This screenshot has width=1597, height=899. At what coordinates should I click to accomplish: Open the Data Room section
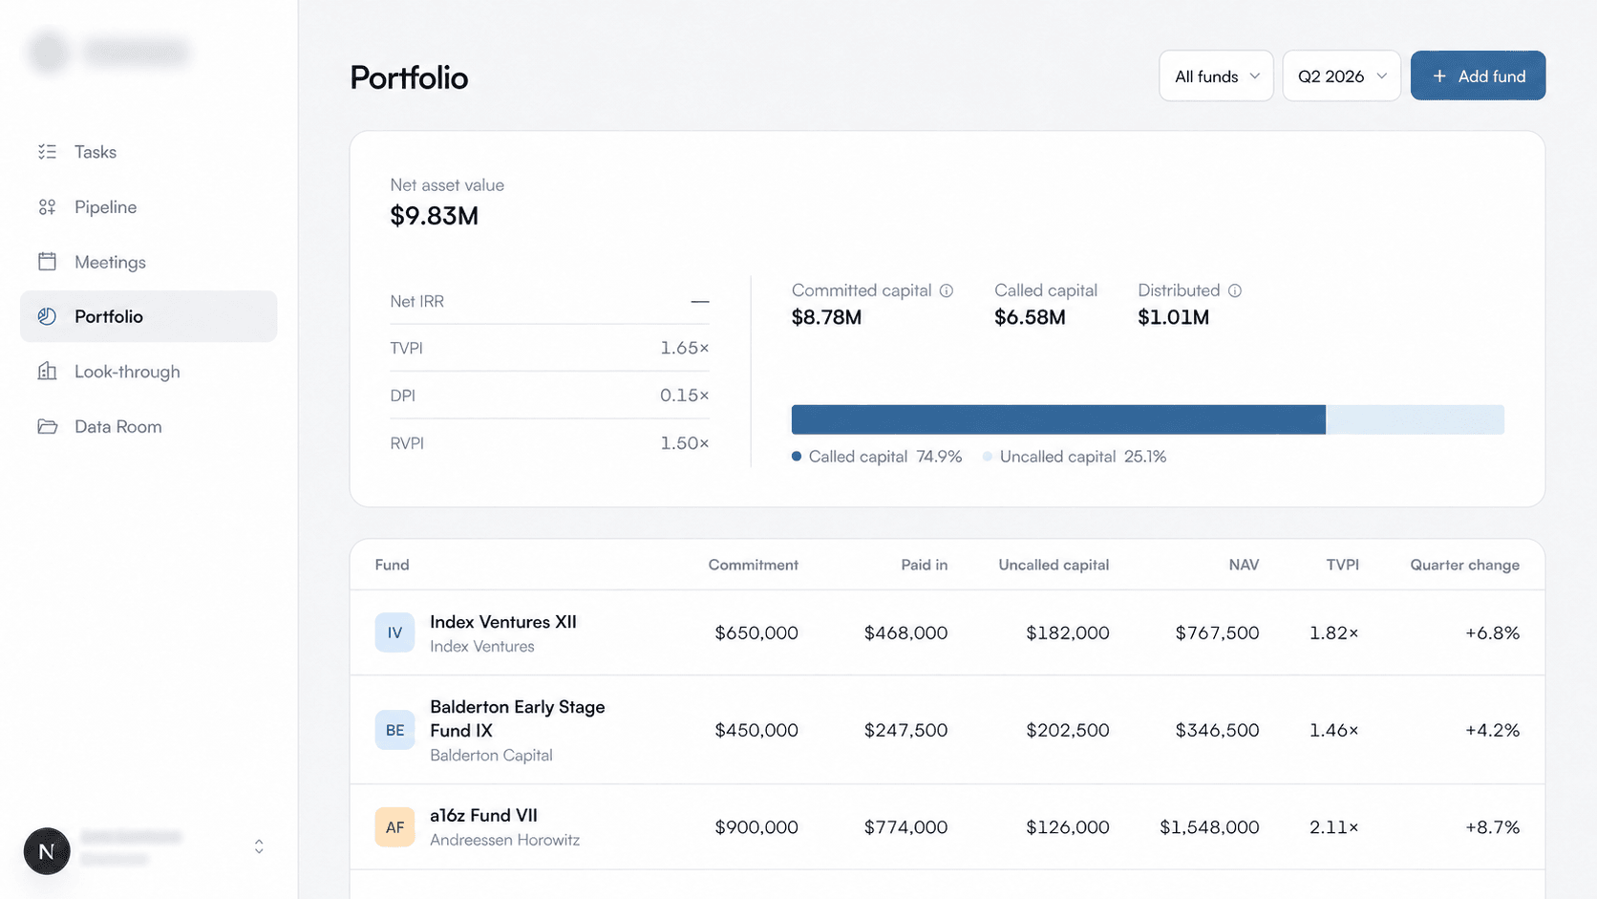tap(149, 426)
